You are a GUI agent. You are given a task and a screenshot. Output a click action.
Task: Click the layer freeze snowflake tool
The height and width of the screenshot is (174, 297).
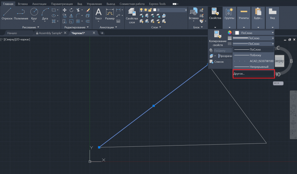coord(153,16)
